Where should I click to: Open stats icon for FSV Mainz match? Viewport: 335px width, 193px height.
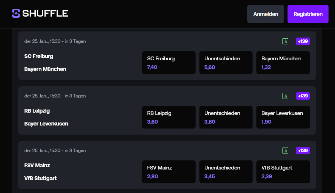coord(285,151)
